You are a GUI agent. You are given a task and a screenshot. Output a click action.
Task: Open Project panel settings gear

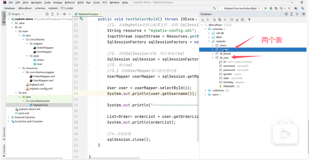(x=64, y=14)
